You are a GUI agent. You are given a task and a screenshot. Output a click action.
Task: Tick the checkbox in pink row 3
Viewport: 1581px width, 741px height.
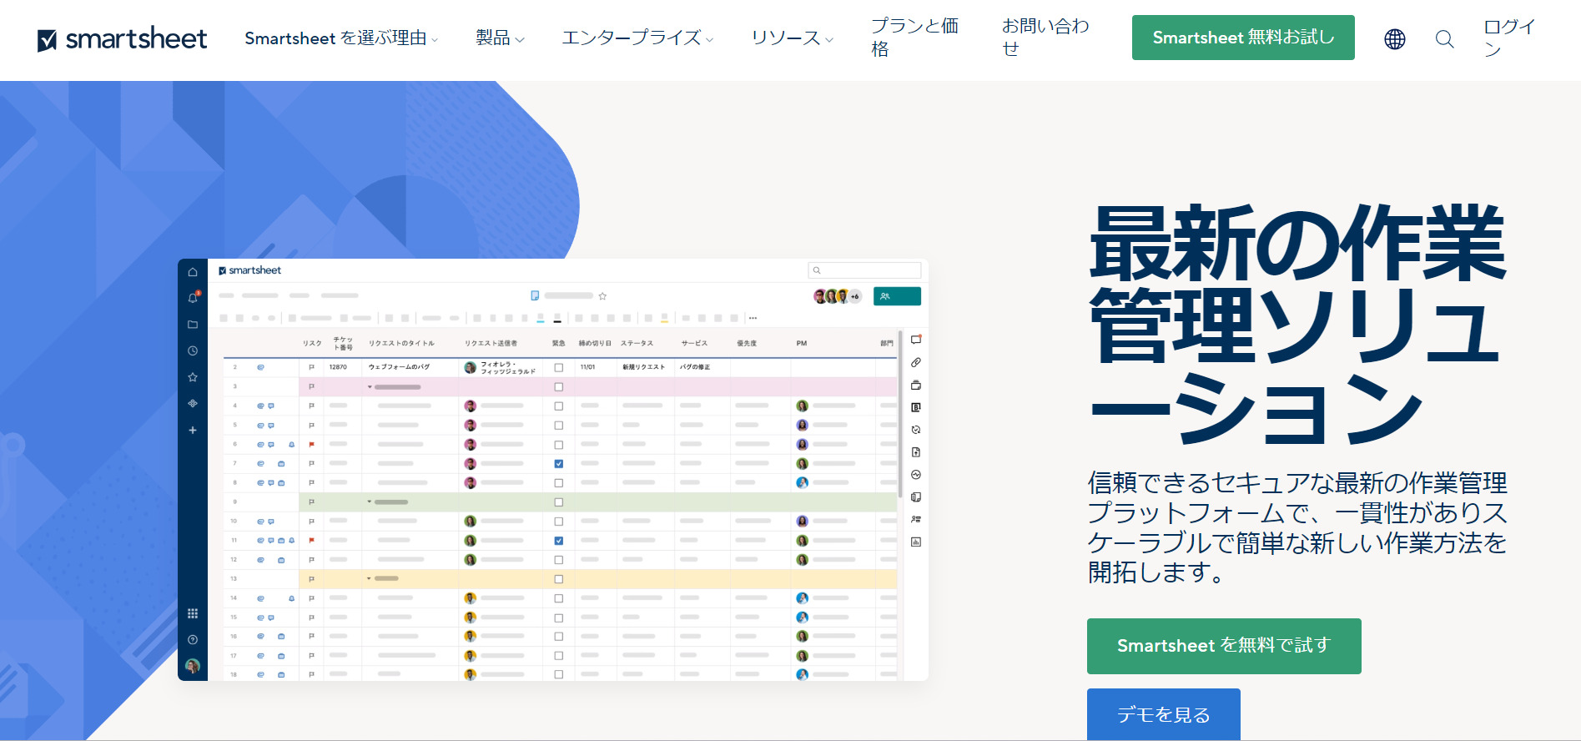pos(559,387)
